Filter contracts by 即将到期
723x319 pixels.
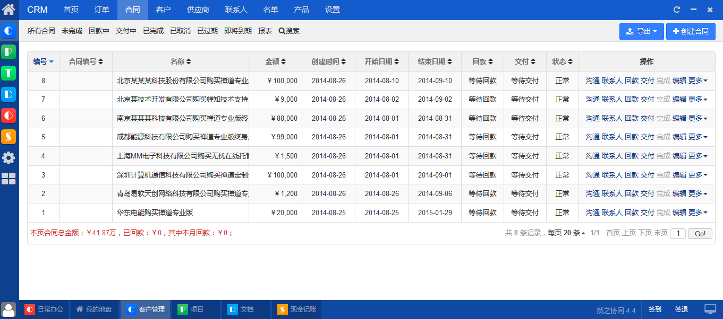tap(238, 31)
